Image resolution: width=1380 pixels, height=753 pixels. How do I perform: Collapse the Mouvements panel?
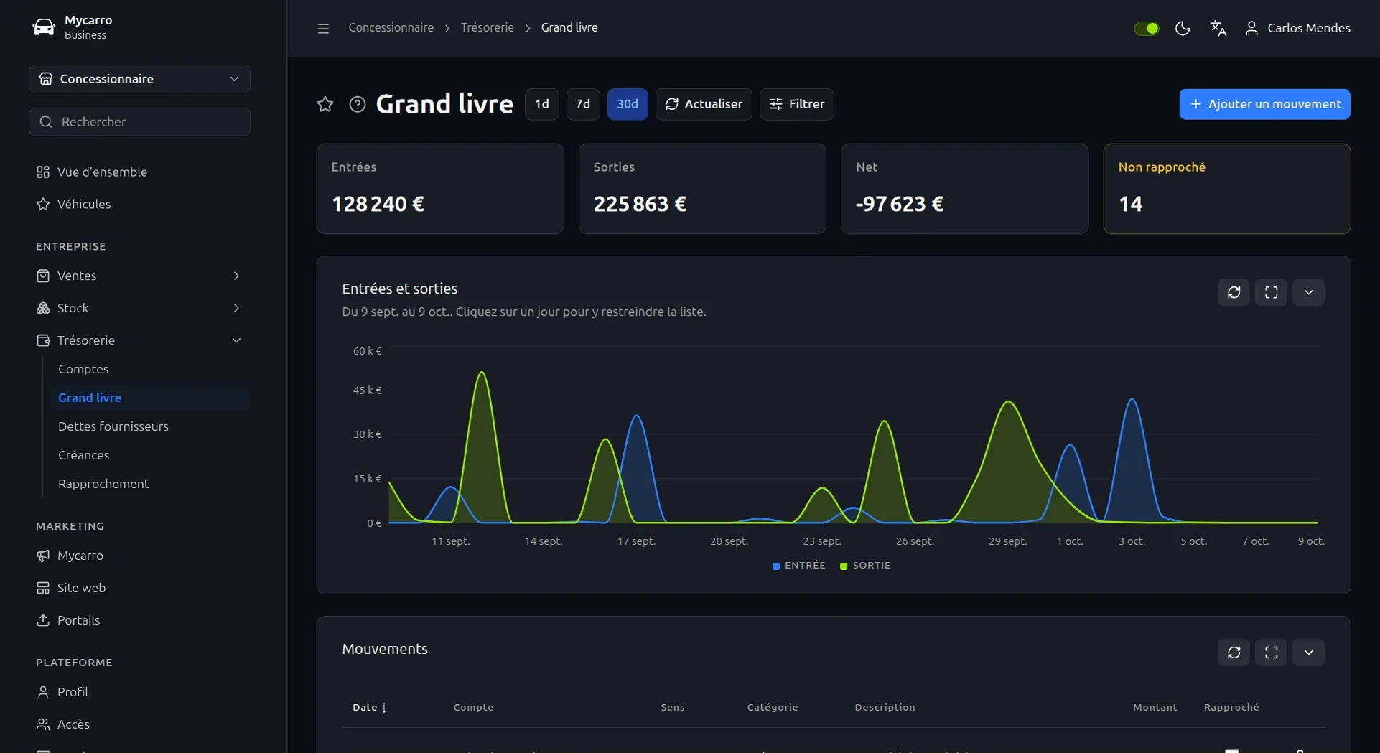coord(1308,653)
